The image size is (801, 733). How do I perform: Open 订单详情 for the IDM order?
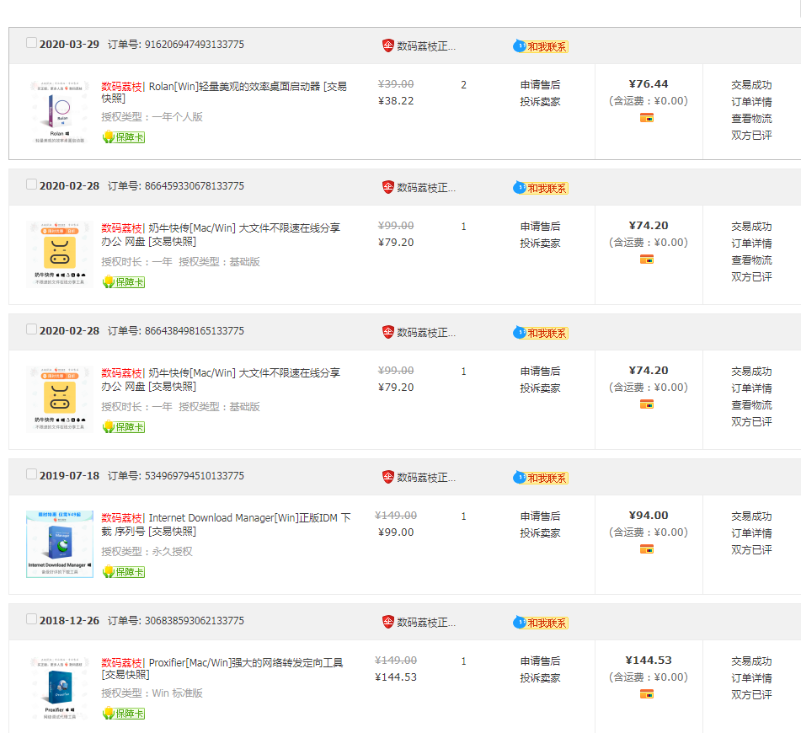click(751, 533)
